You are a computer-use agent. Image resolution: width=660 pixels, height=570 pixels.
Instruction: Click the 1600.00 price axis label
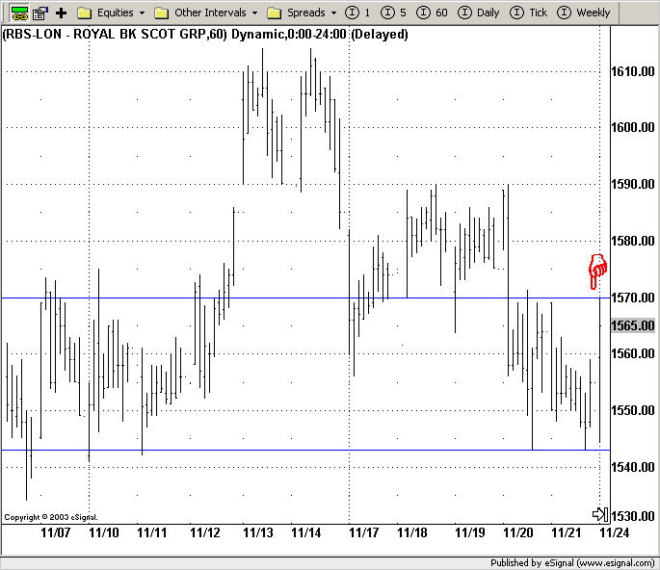click(x=633, y=127)
